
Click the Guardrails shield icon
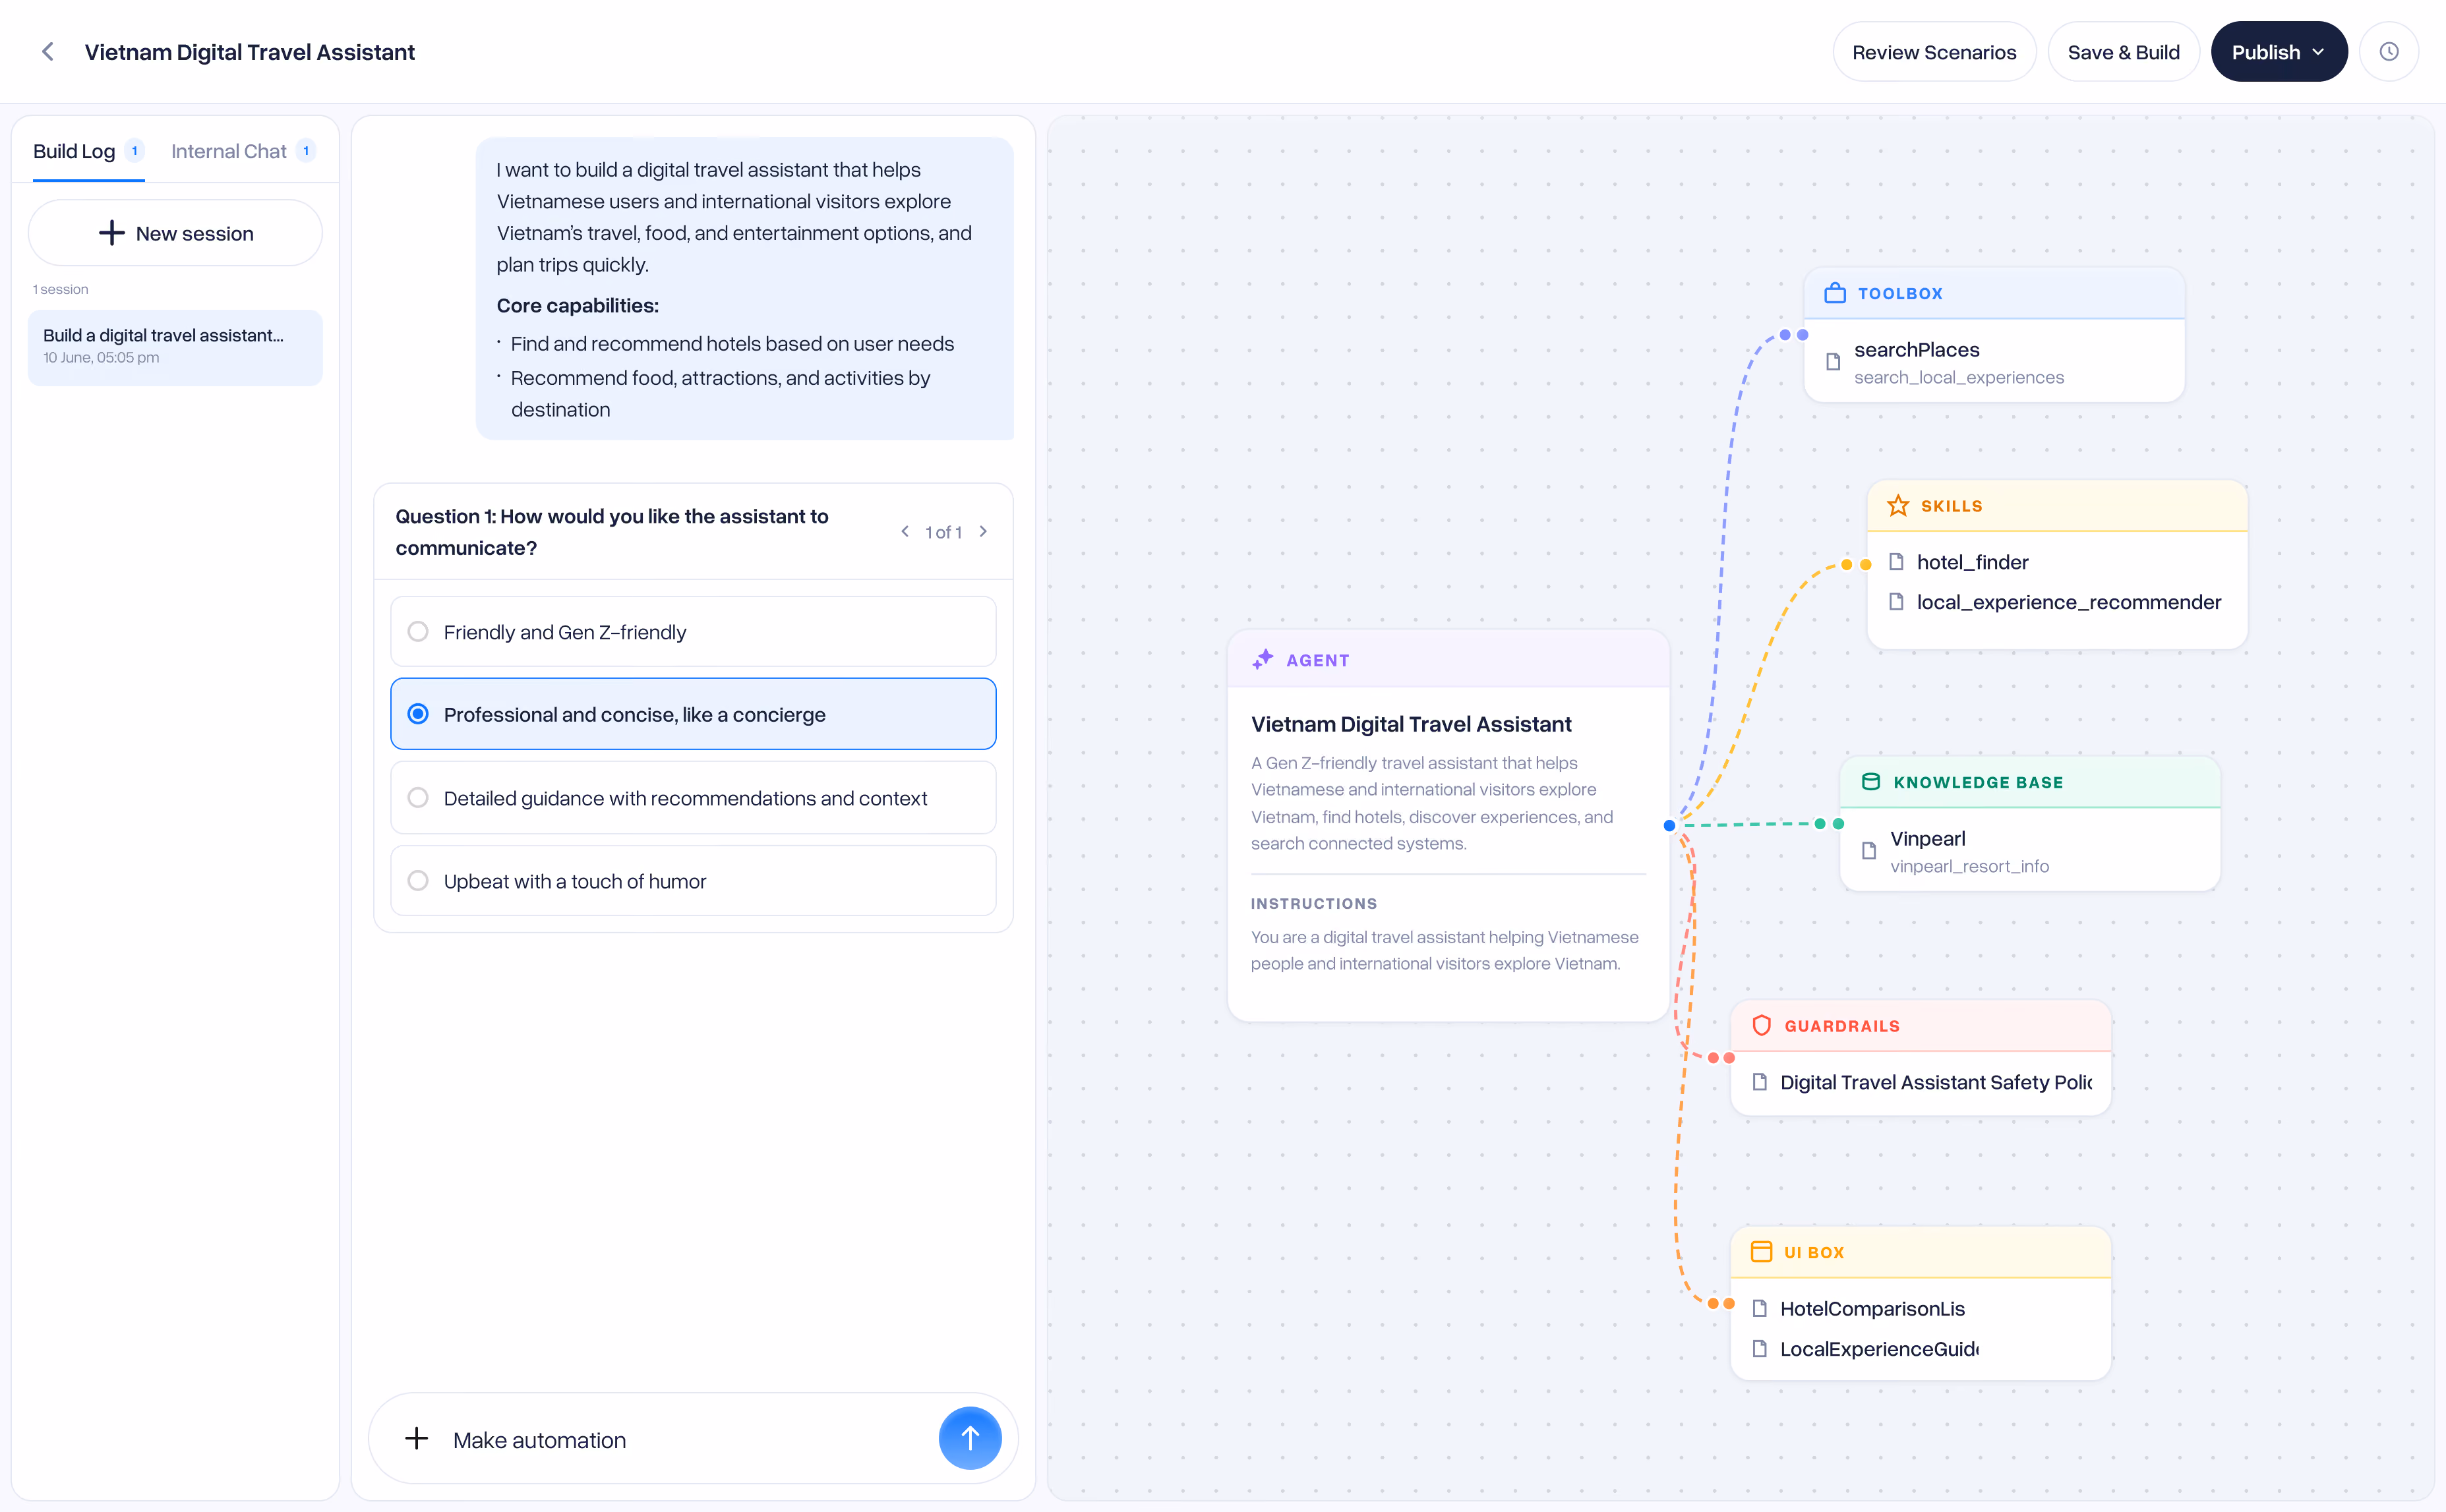[1761, 1026]
